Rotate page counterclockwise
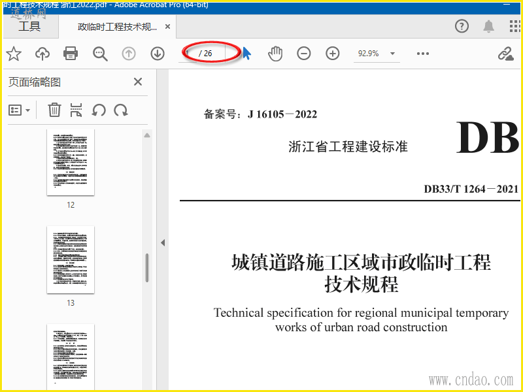Screen dimensions: 523x392 click(x=99, y=110)
